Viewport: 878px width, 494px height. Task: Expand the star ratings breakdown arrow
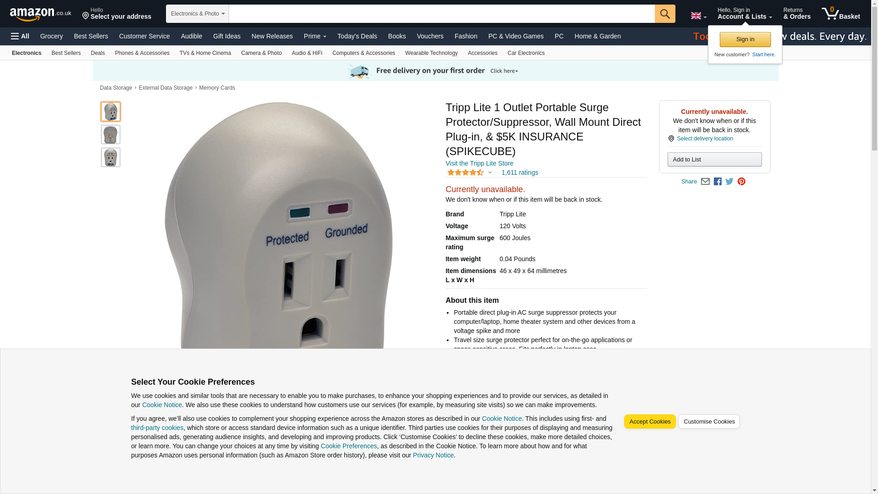tap(490, 173)
